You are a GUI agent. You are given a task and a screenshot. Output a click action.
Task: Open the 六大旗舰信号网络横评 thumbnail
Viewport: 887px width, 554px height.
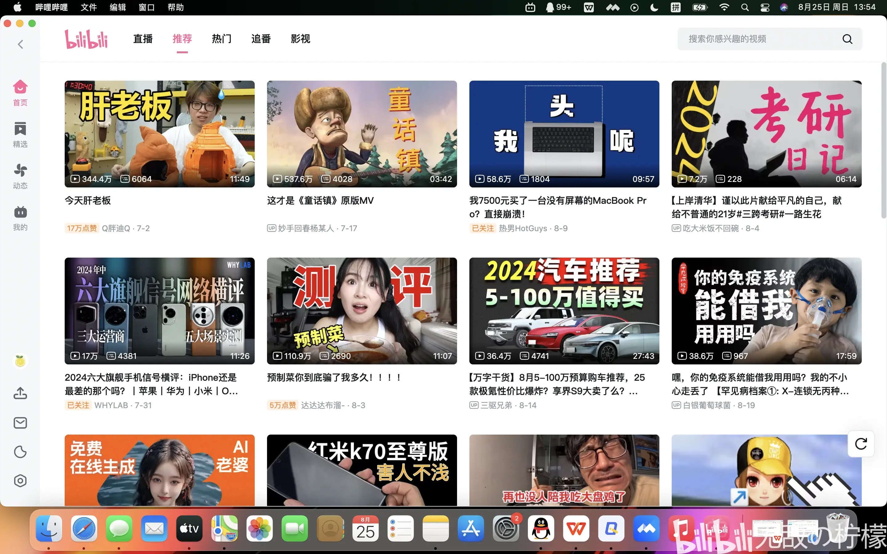tap(160, 311)
